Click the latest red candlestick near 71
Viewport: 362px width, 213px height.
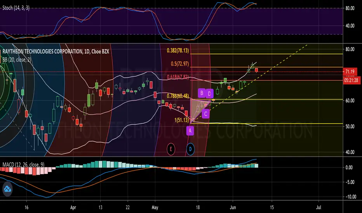[x=256, y=70]
